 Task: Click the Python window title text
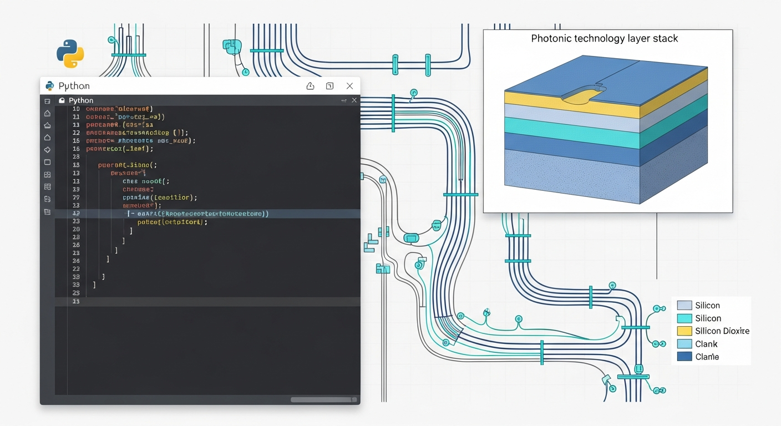coord(74,86)
